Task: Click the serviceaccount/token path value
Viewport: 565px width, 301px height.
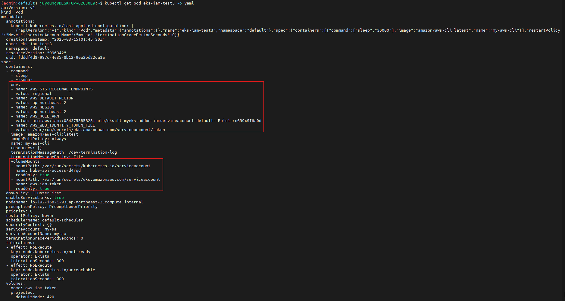Action: point(99,130)
